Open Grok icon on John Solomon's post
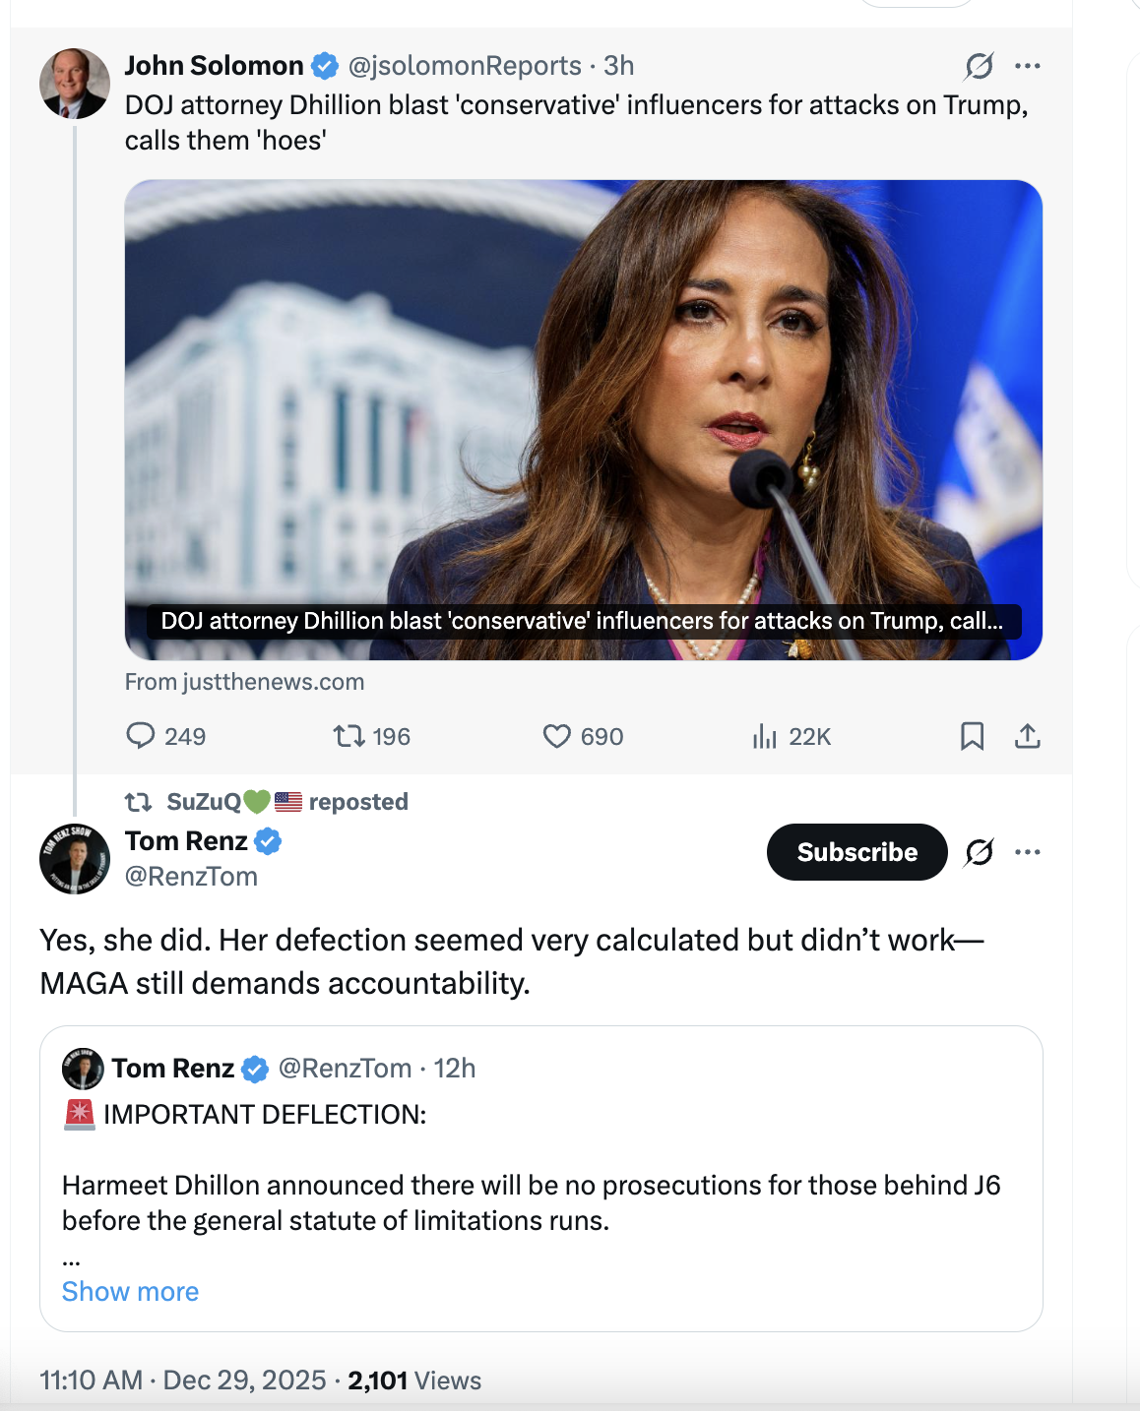 point(979,66)
